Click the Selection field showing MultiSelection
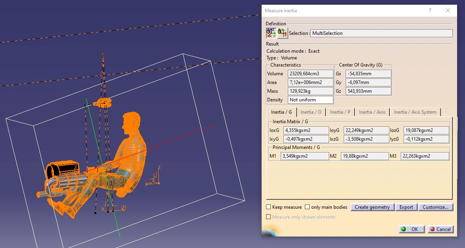Viewport: 465px width, 248px height. [381, 33]
